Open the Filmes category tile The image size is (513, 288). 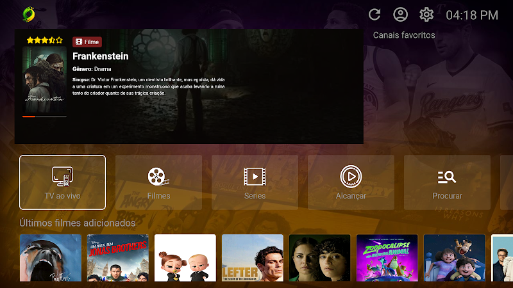(158, 182)
